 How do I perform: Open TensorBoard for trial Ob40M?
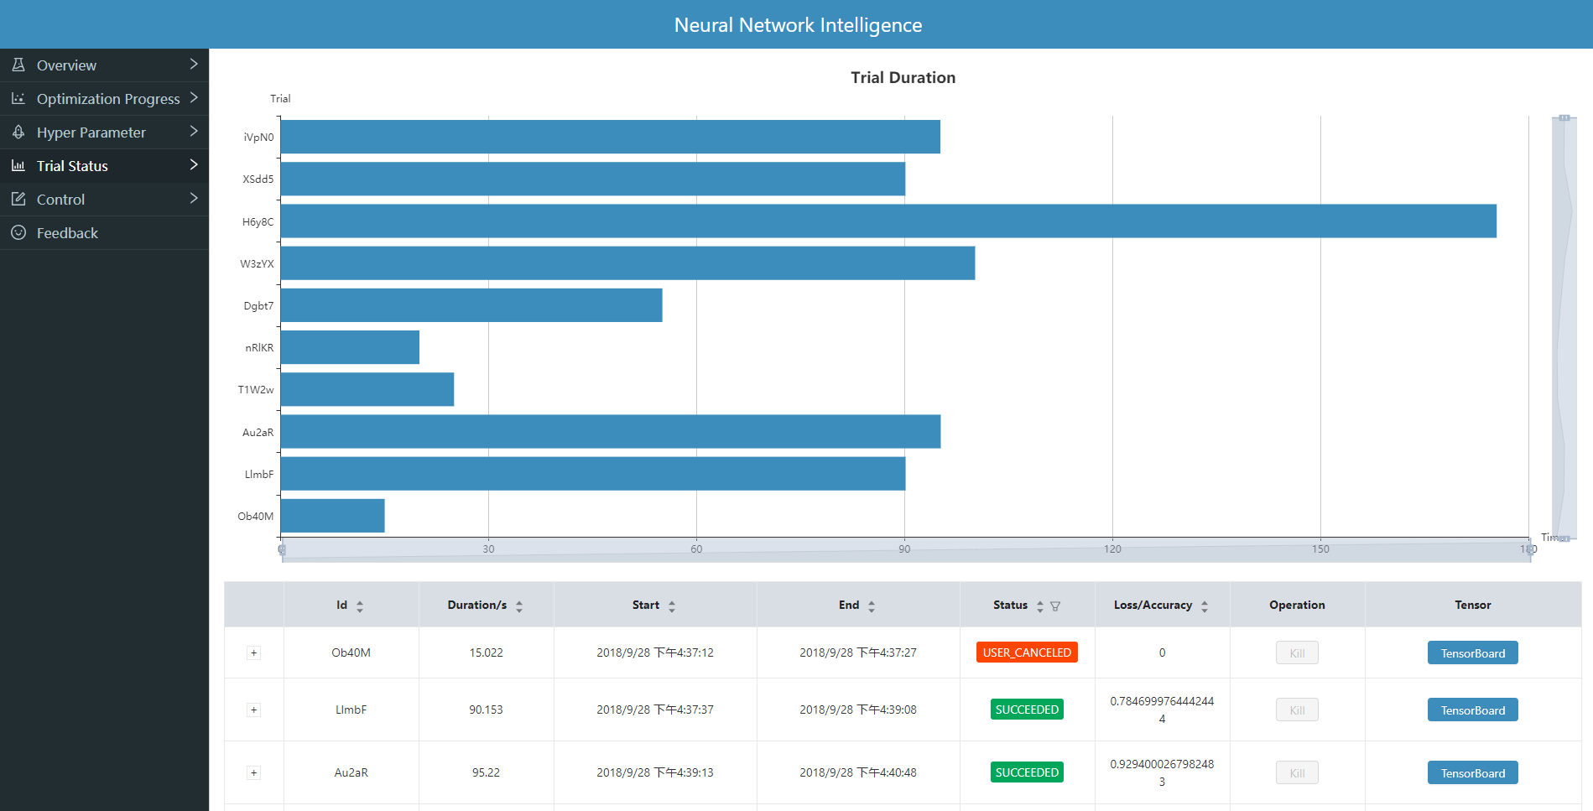[1472, 653]
